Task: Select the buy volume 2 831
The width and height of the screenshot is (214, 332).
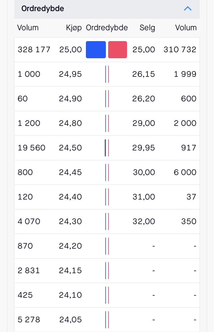Action: 29,271
